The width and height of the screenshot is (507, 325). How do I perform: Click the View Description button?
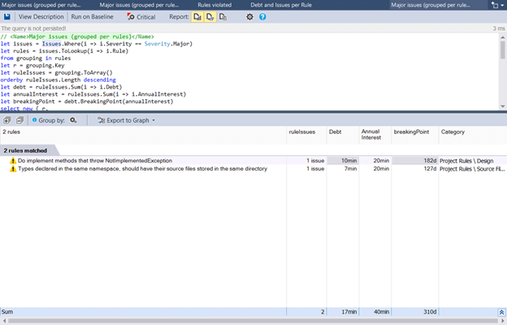pyautogui.click(x=41, y=16)
